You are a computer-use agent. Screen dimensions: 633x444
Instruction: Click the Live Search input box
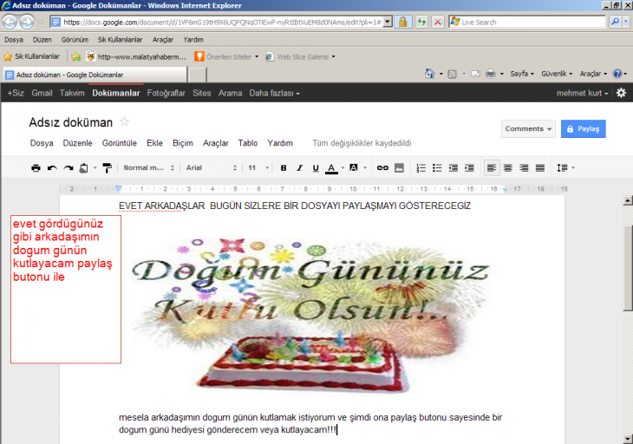[x=527, y=23]
